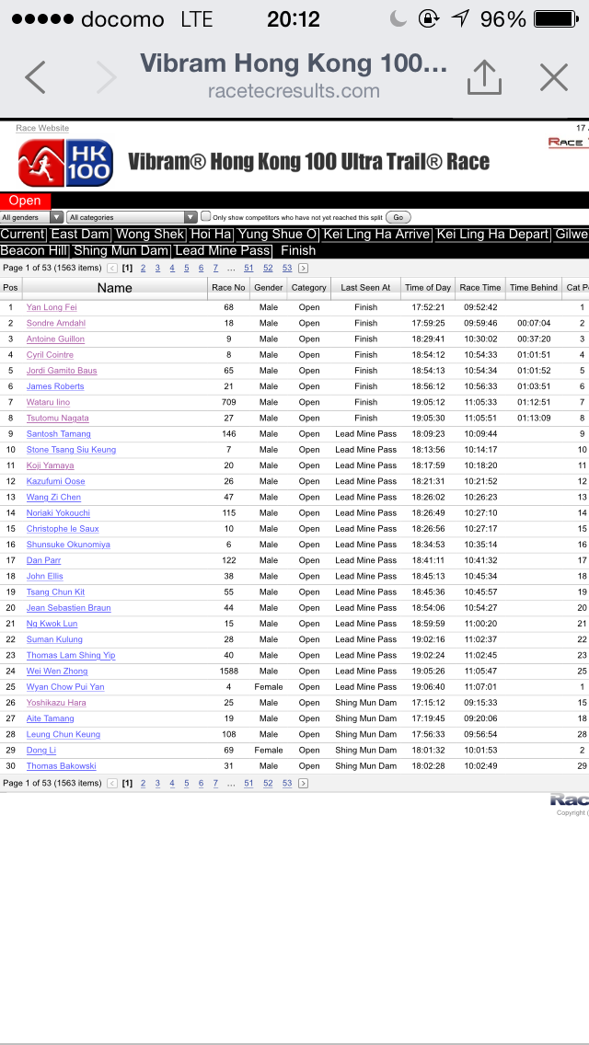
Task: Select the Open category tab
Action: [25, 201]
